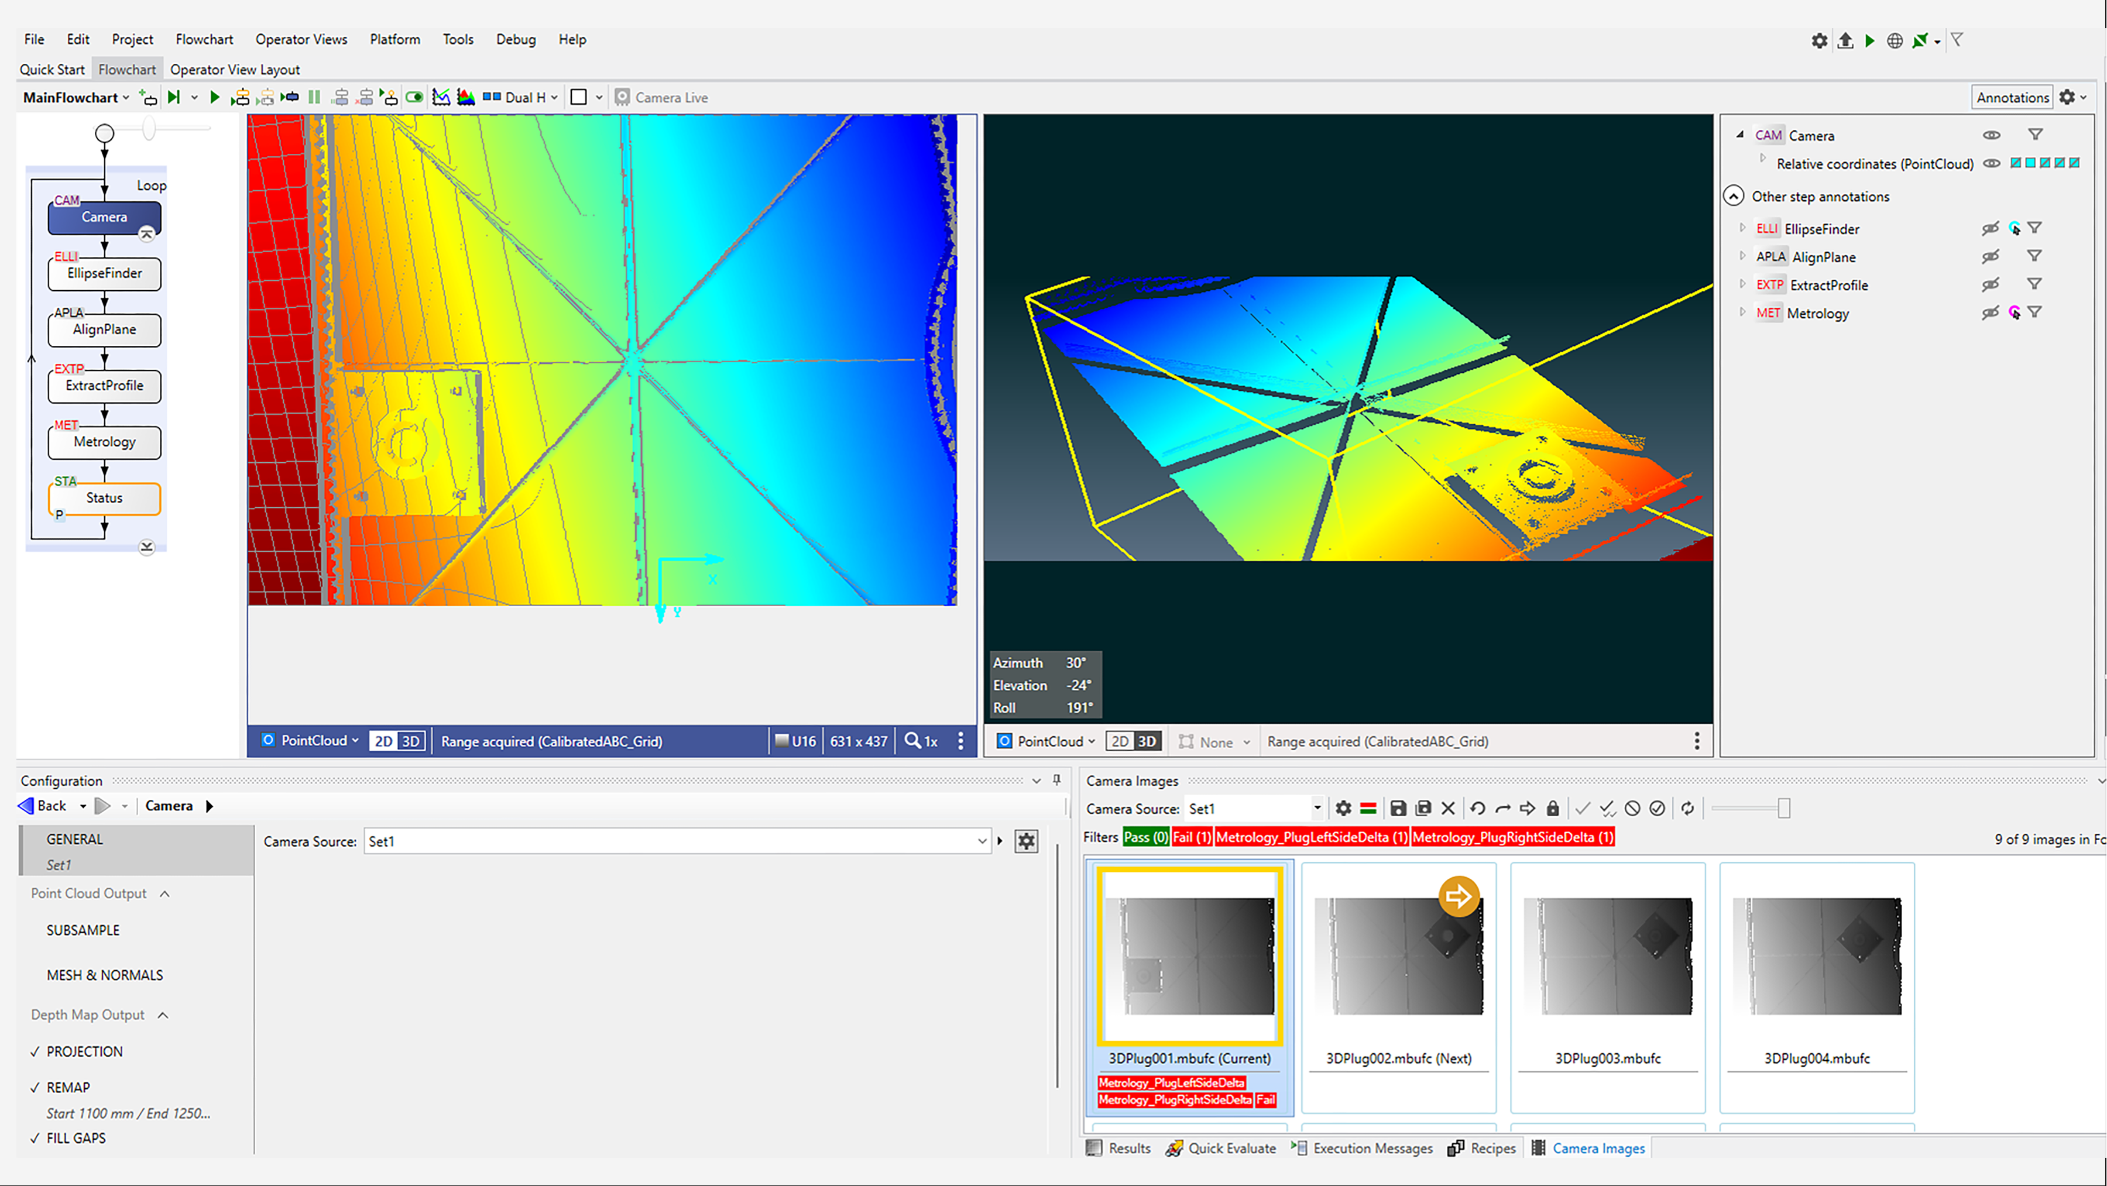Screen dimensions: 2107x1186
Task: Toggle the PROJECTION checkbox off
Action: tap(35, 1051)
